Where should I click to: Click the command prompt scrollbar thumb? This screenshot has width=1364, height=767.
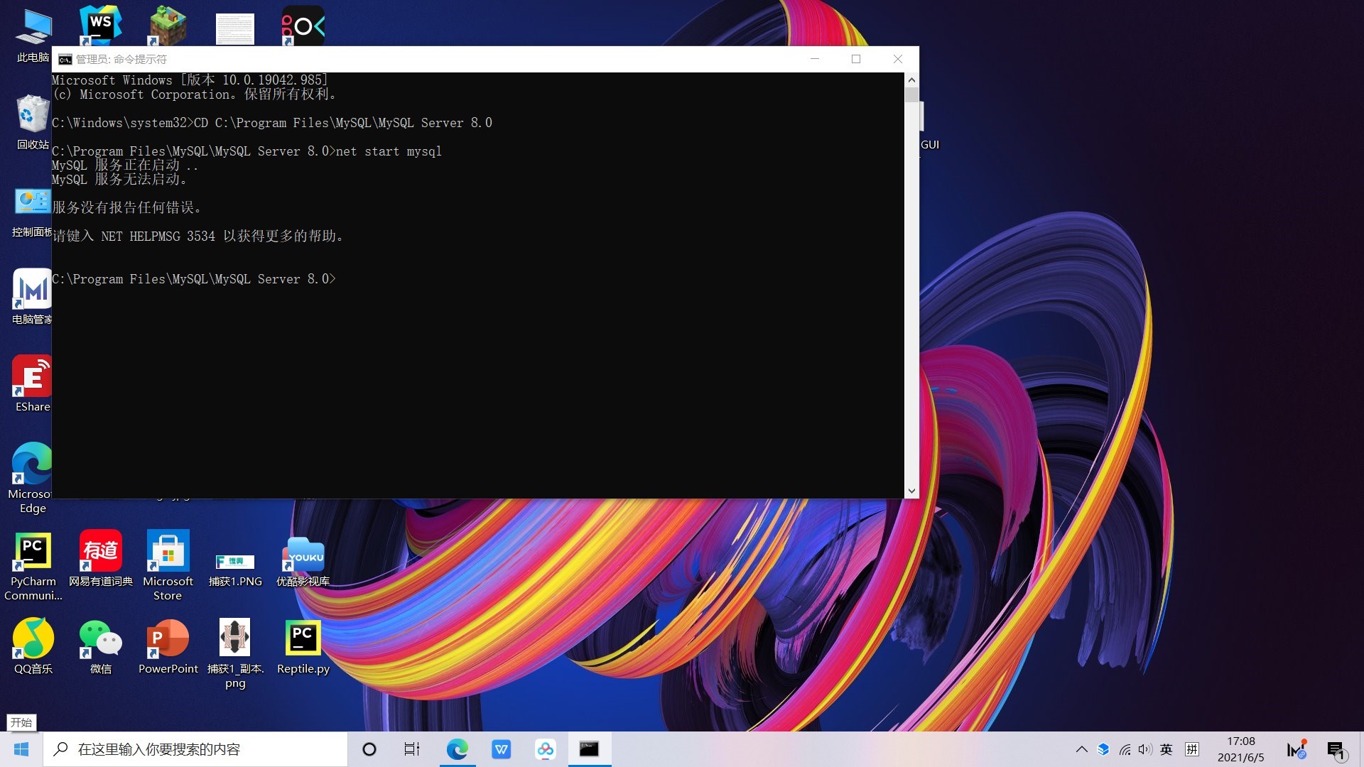[x=911, y=95]
